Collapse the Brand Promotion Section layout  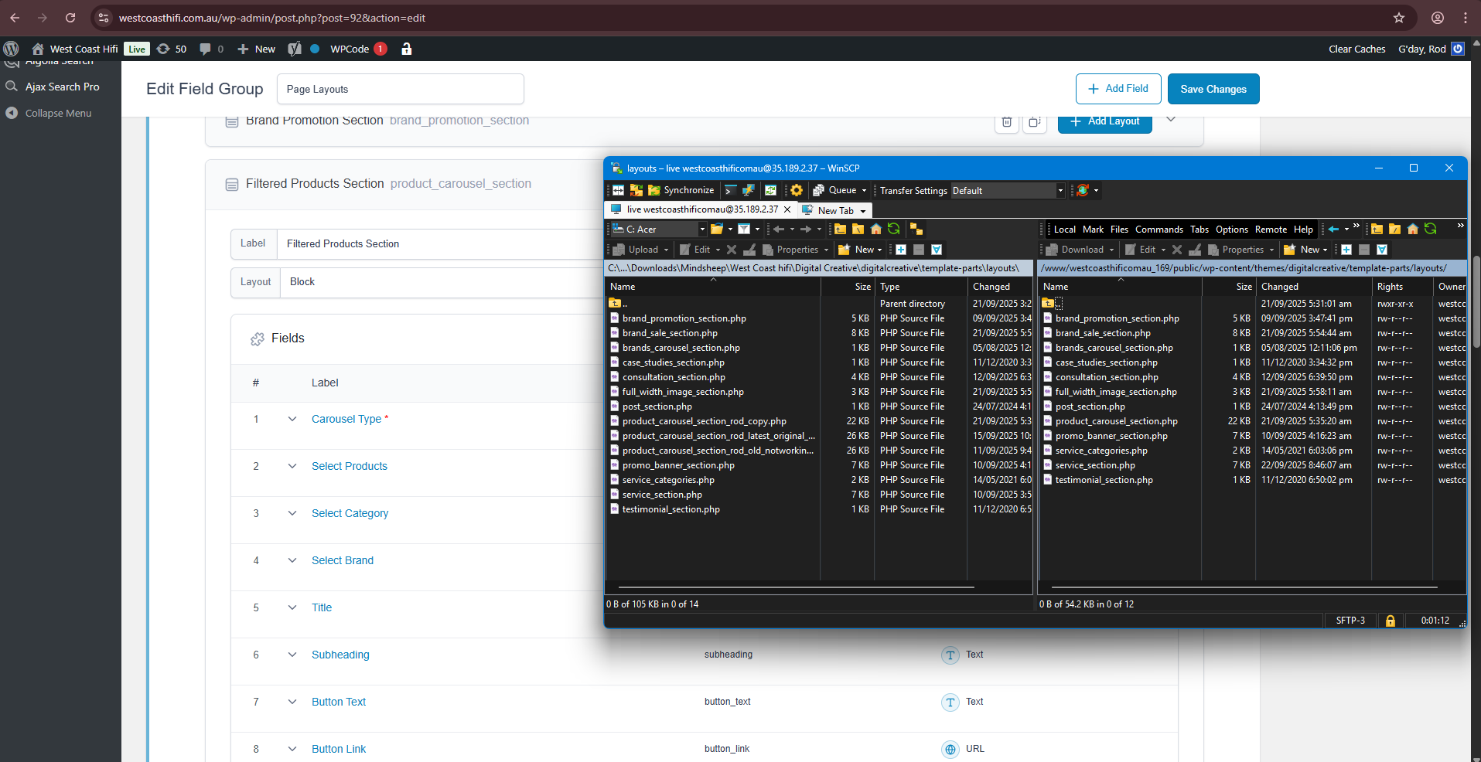pyautogui.click(x=1171, y=120)
